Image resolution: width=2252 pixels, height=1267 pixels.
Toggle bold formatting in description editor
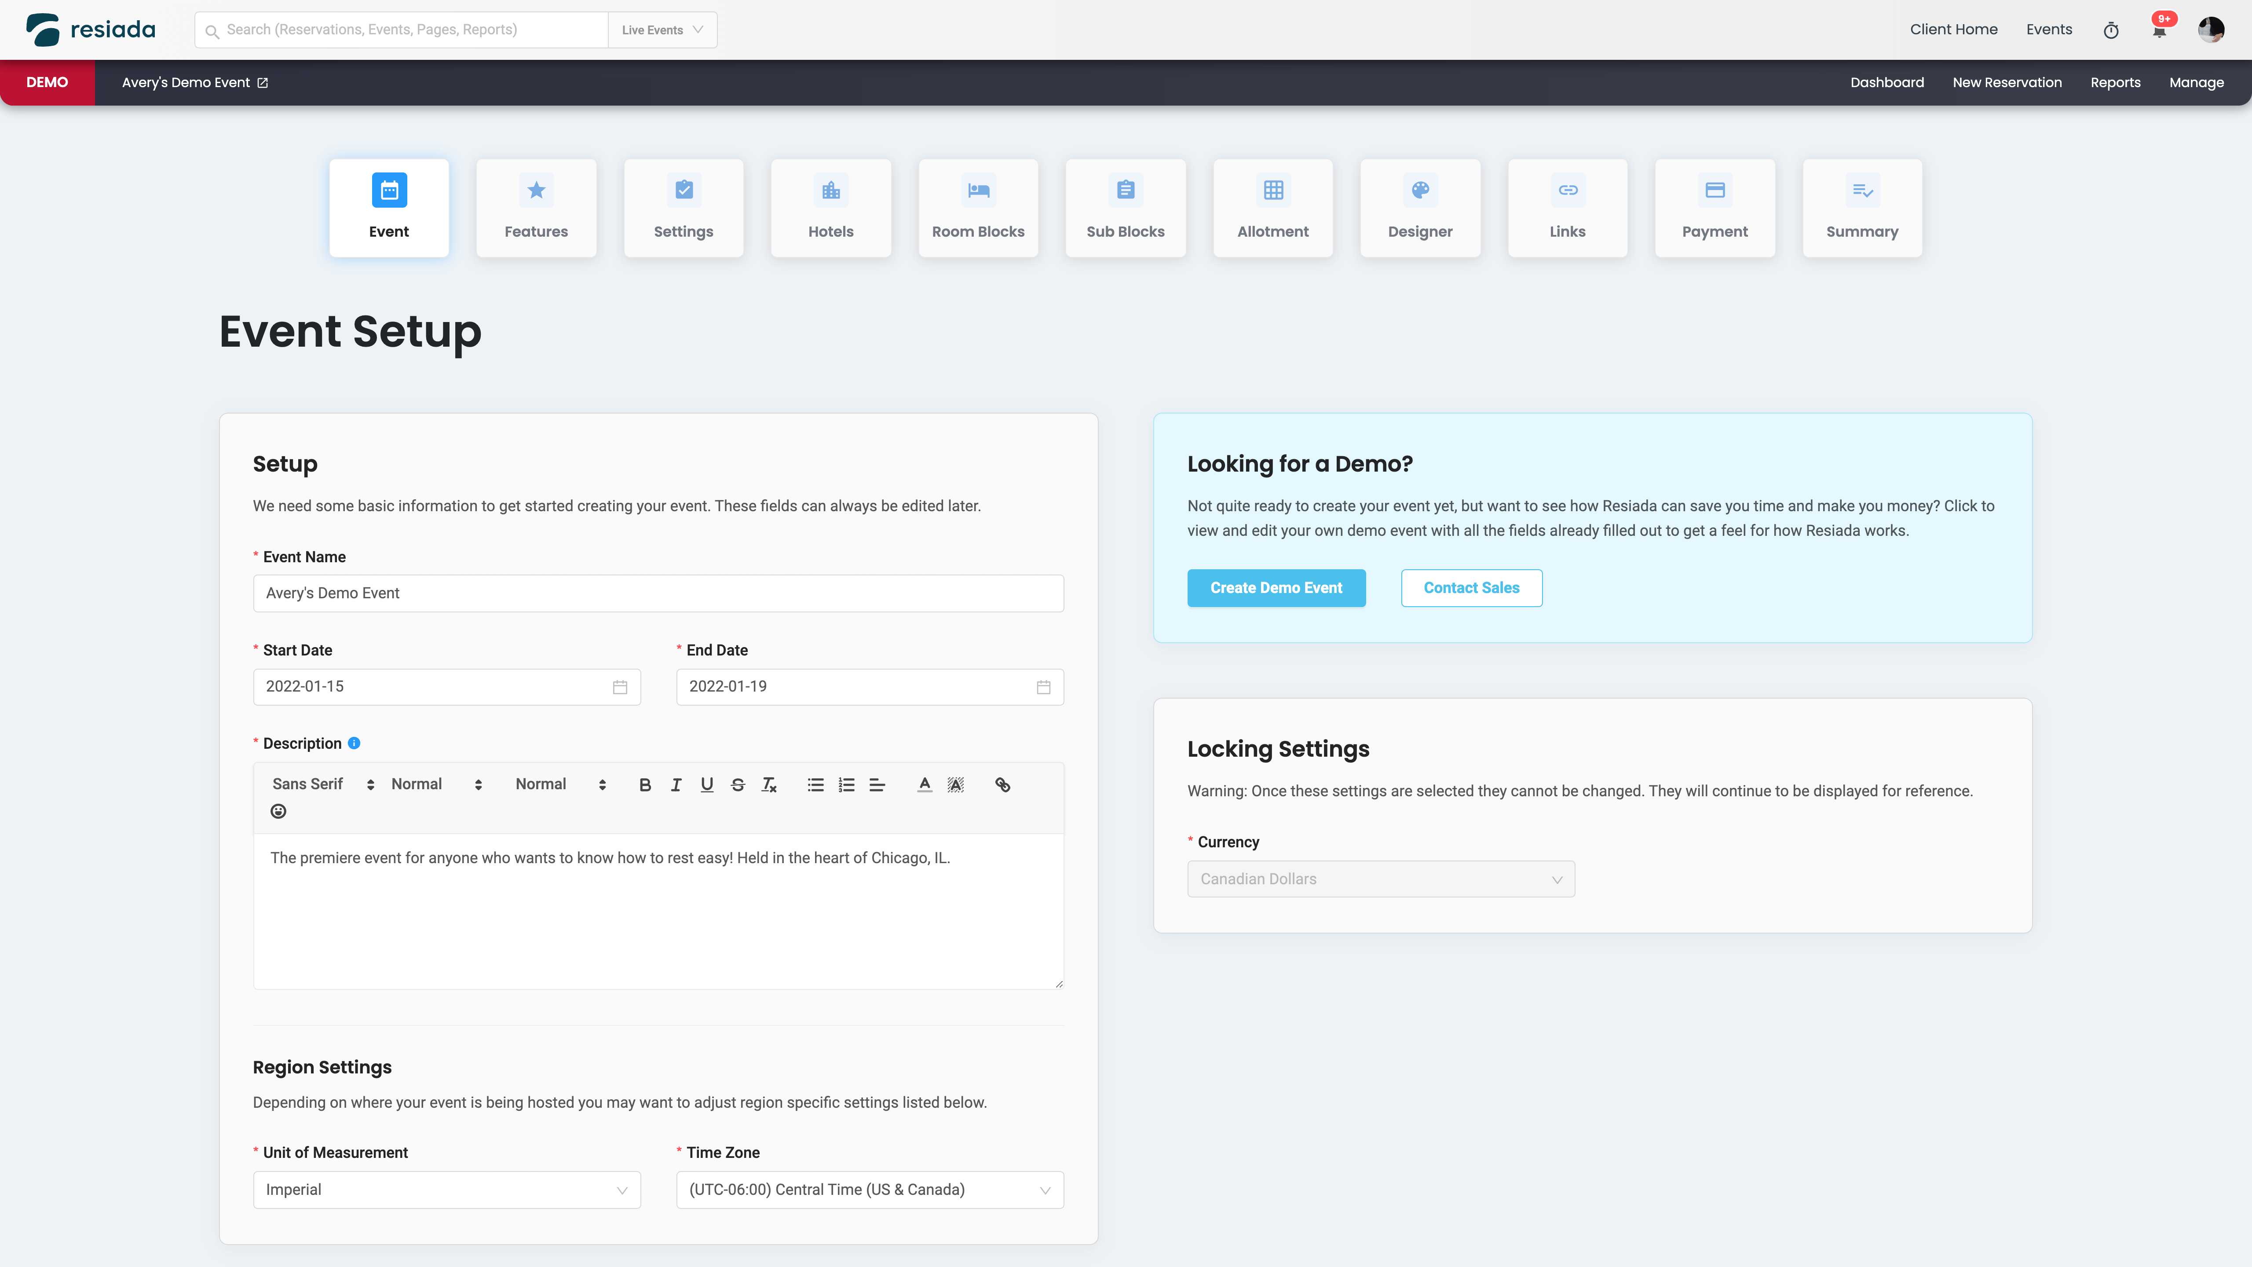coord(645,784)
